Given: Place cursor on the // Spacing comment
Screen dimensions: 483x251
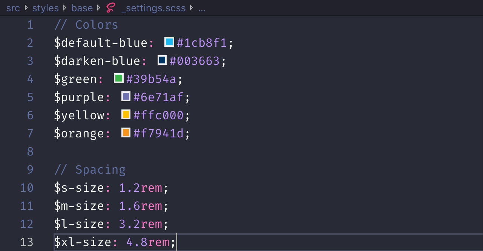Looking at the screenshot, I should tap(90, 169).
